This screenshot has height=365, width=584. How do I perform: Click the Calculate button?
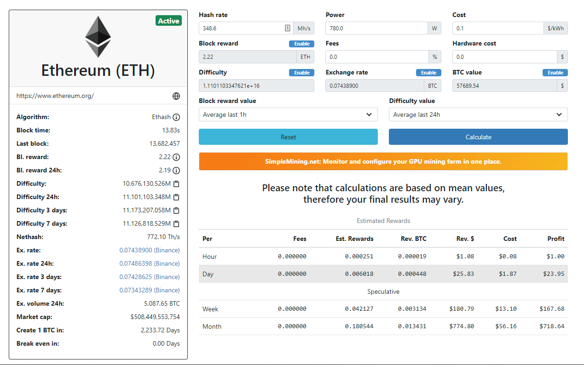[478, 137]
